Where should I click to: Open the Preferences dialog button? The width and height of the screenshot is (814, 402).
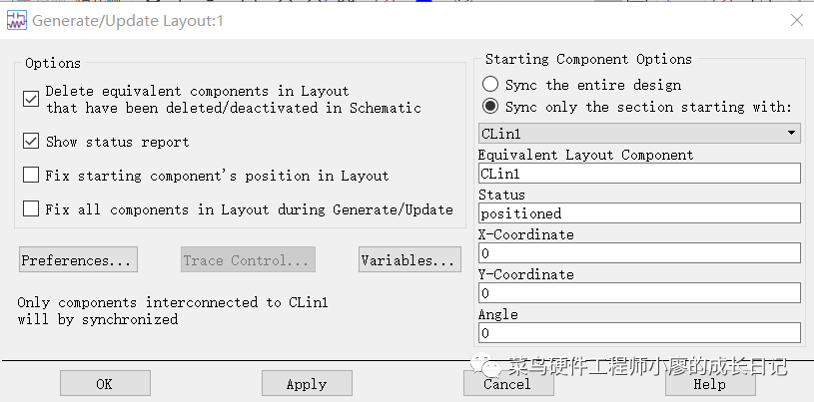[x=78, y=260]
